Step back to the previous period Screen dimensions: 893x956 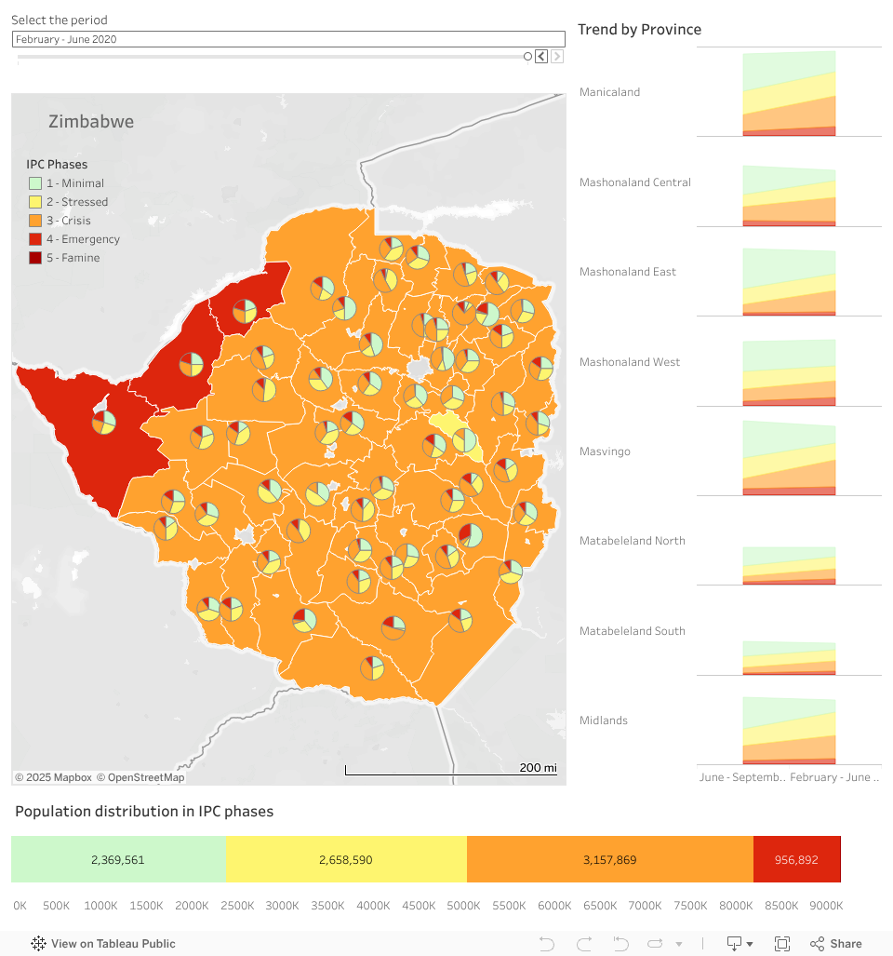point(541,57)
